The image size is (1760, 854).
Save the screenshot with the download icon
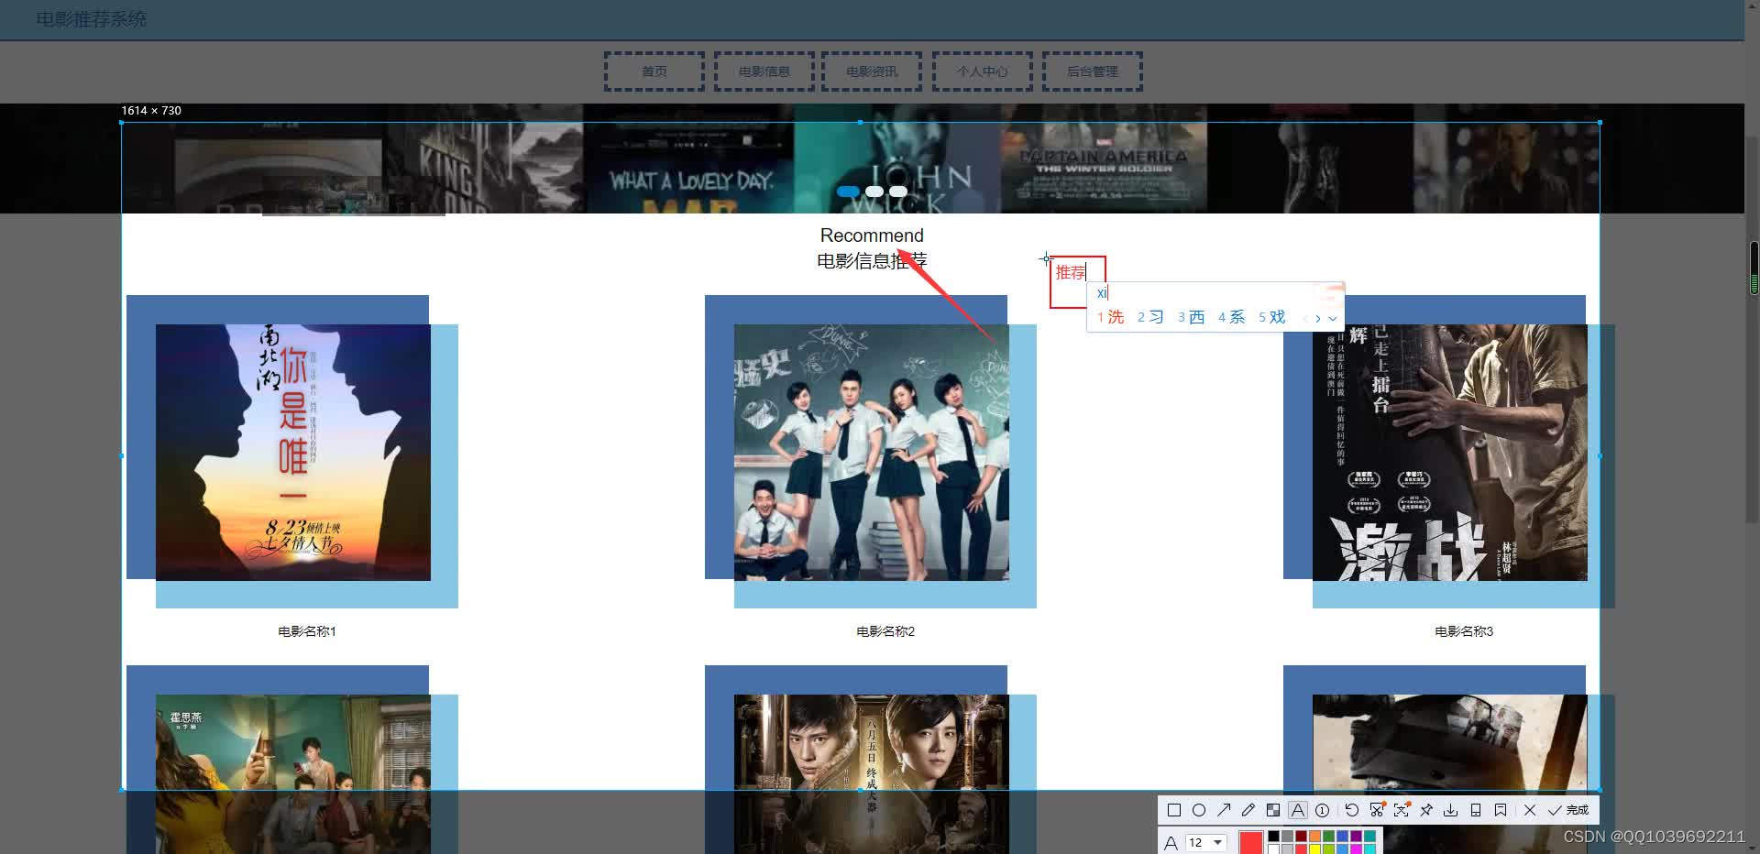(1451, 810)
